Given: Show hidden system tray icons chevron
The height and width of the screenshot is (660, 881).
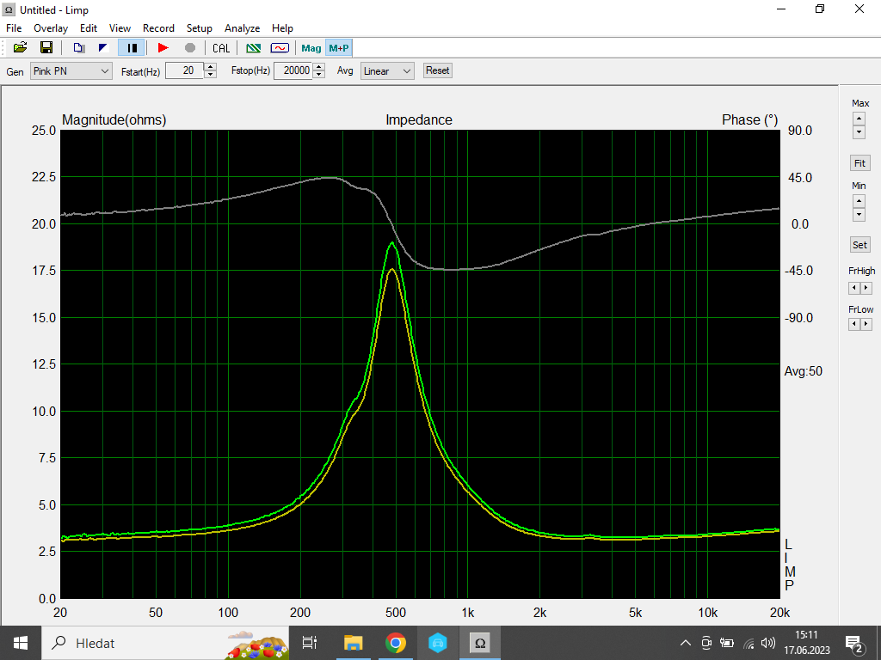Looking at the screenshot, I should coord(686,643).
